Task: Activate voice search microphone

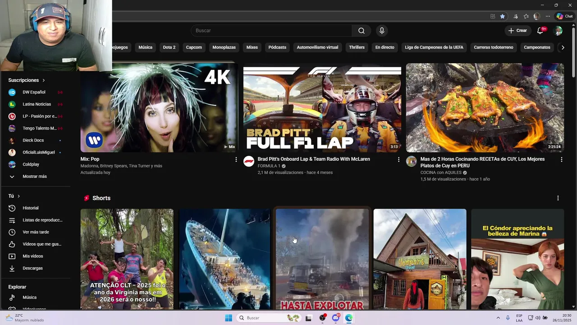Action: 382,31
